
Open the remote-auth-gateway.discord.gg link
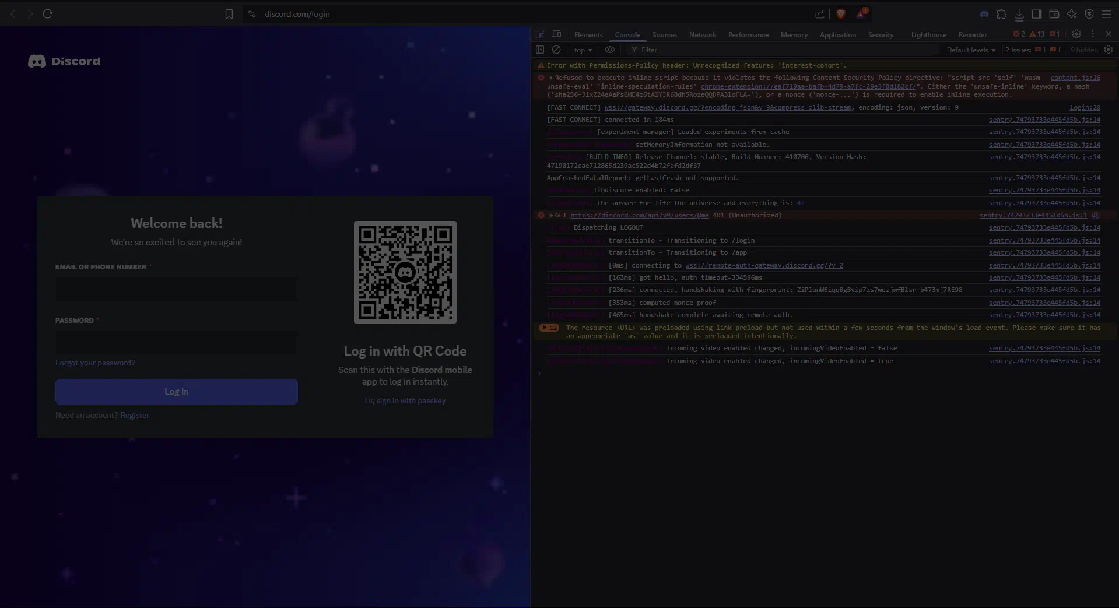click(x=764, y=265)
